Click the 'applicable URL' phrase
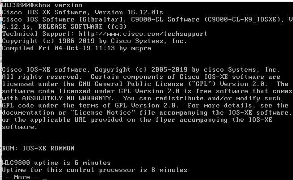The height and width of the screenshot is (180, 293). 58,120
